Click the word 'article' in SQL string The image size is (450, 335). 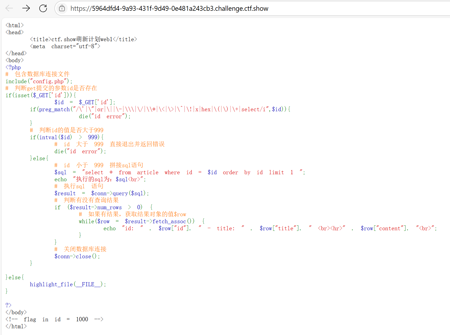pyautogui.click(x=148, y=172)
